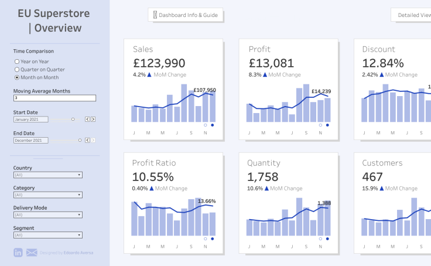The image size is (431, 266).
Task: Click the info icon on Dashboard Info & Guide
Action: [155, 15]
